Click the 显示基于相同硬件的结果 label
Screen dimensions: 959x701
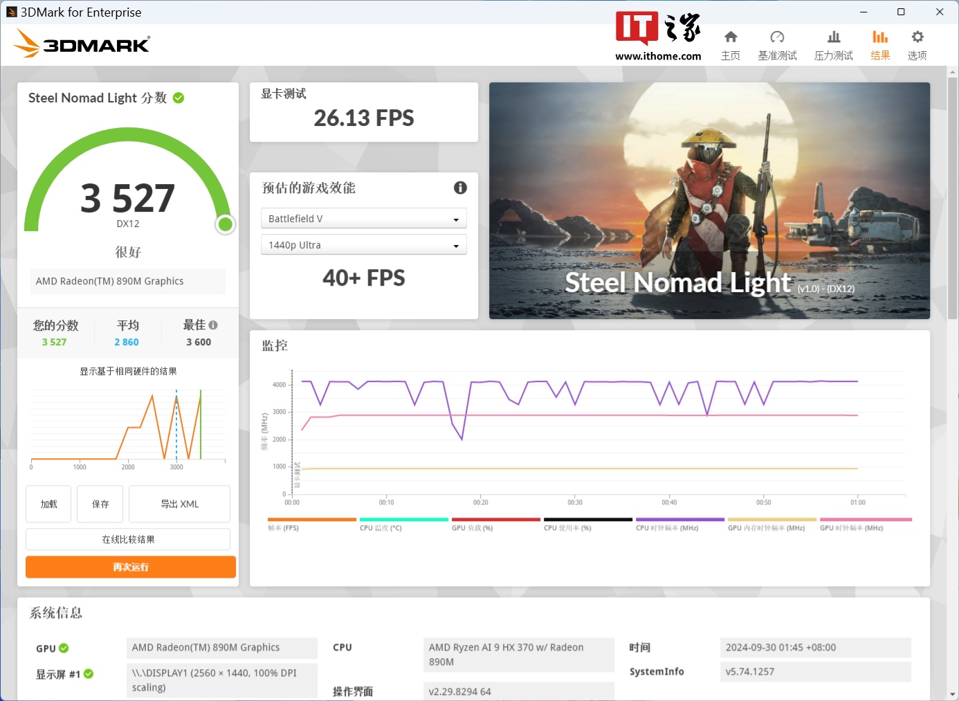pos(128,372)
